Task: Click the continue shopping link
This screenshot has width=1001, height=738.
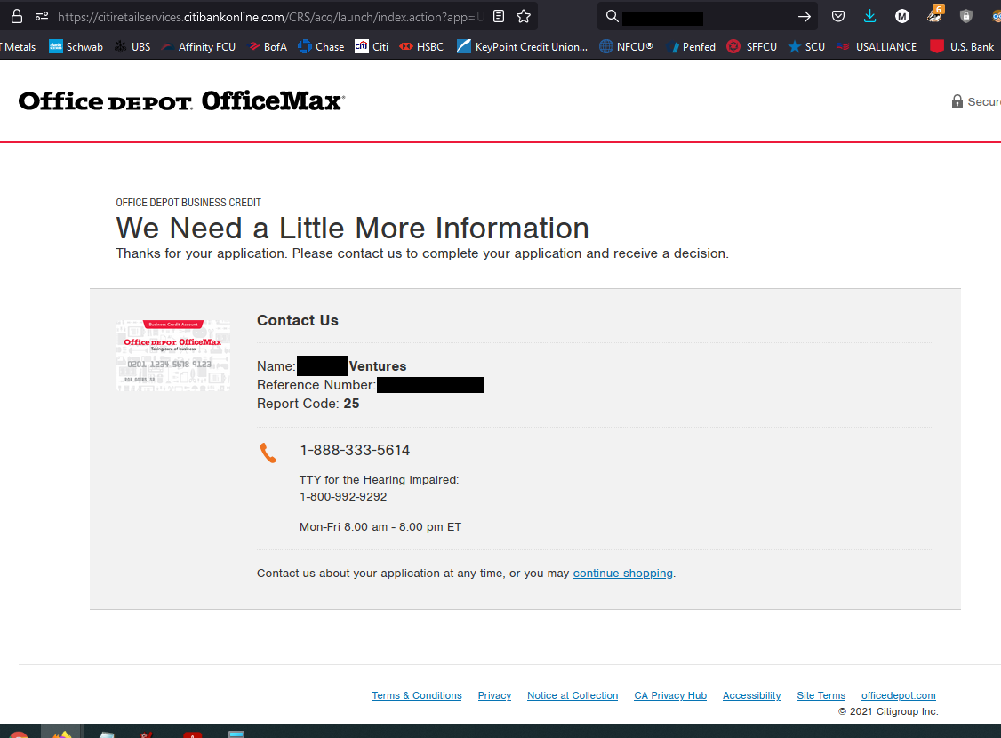Action: pos(622,574)
